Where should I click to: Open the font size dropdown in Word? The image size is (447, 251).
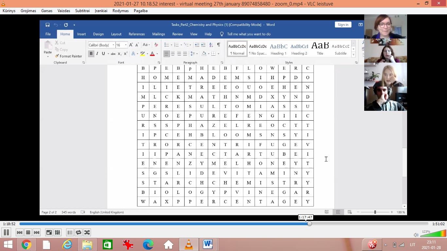point(126,45)
